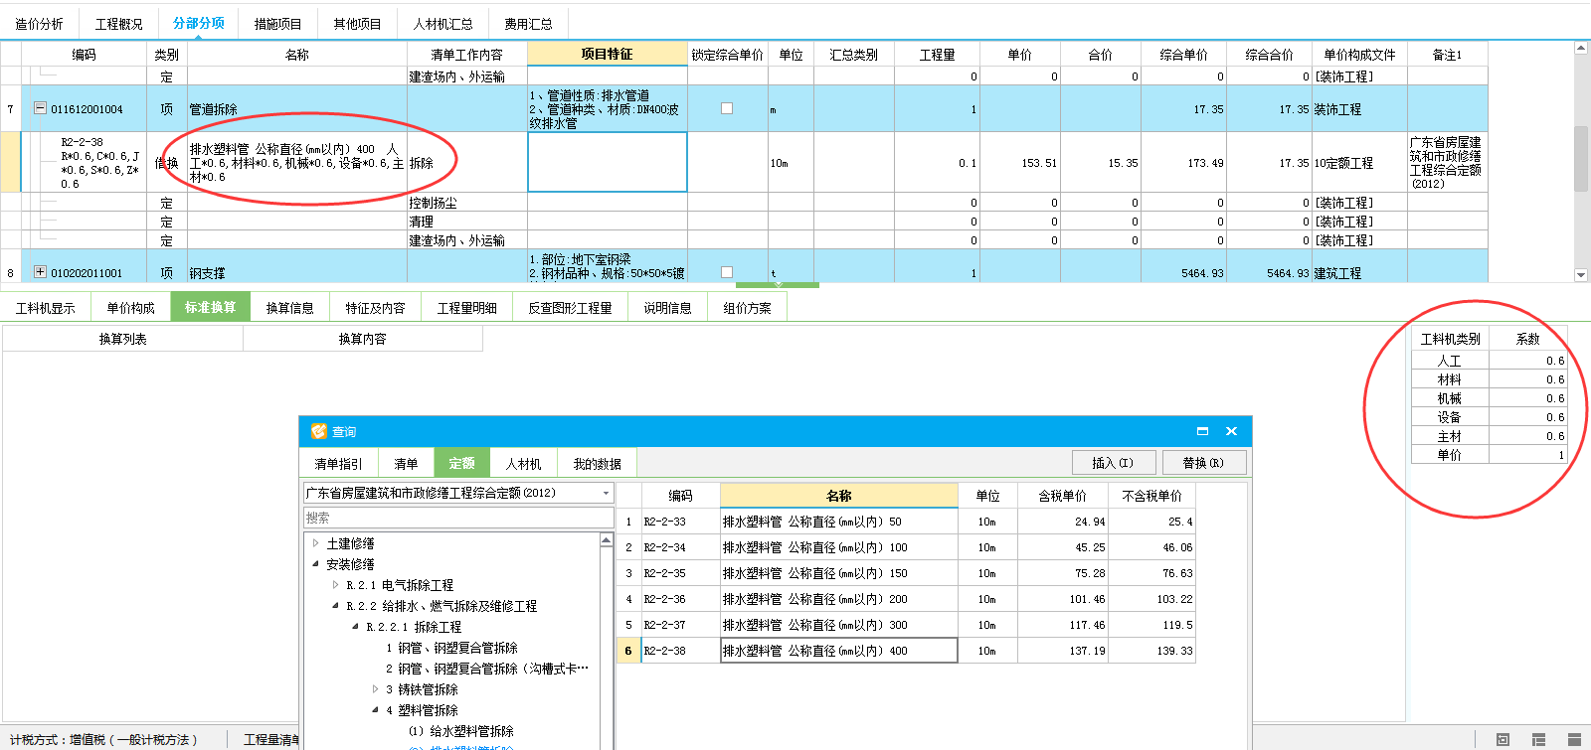The image size is (1591, 750).
Task: Click the up arrow of the main table scrollbar
Action: pos(1581,48)
